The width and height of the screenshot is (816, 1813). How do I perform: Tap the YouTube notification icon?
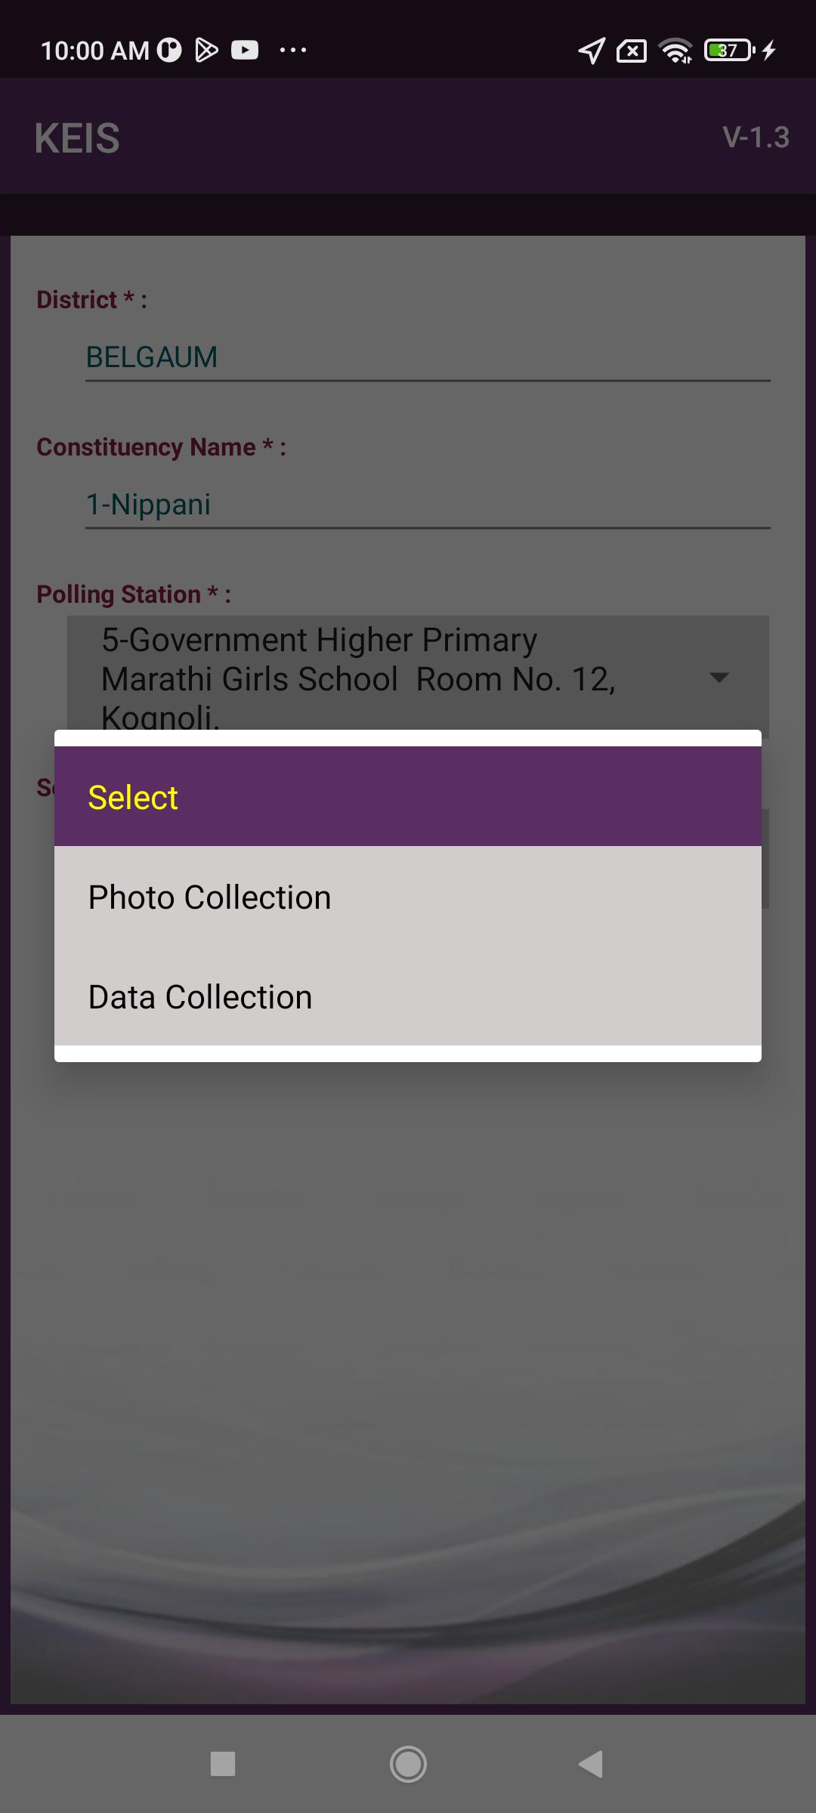click(245, 50)
